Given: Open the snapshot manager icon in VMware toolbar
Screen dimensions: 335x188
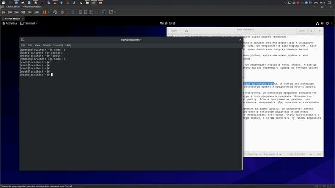Looking at the screenshot, I should tap(73, 13).
